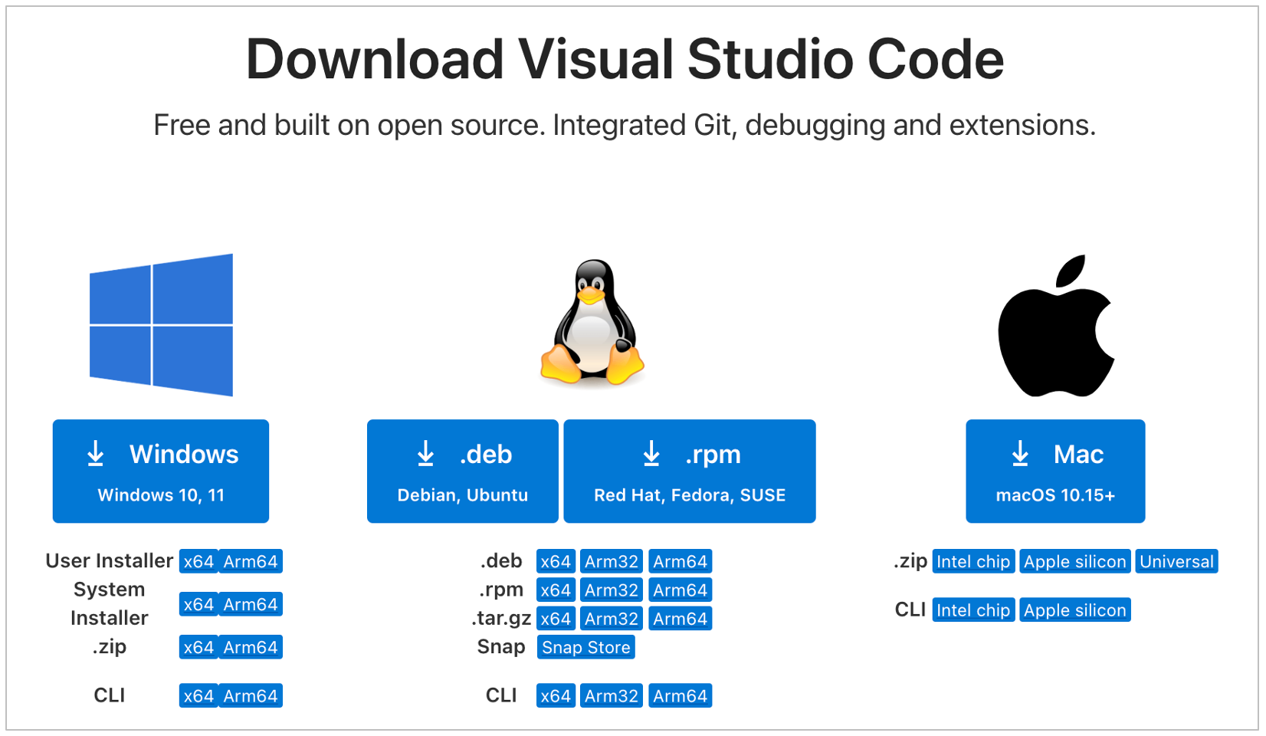Screen dimensions: 1266x736
Task: Download the Universal .zip for Mac
Action: [x=1176, y=560]
